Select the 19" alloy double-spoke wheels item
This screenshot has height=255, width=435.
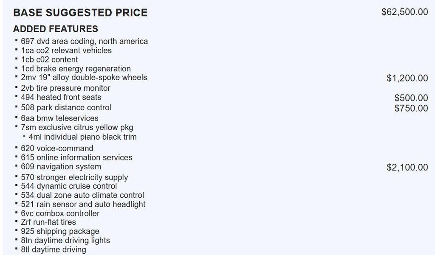tap(84, 78)
